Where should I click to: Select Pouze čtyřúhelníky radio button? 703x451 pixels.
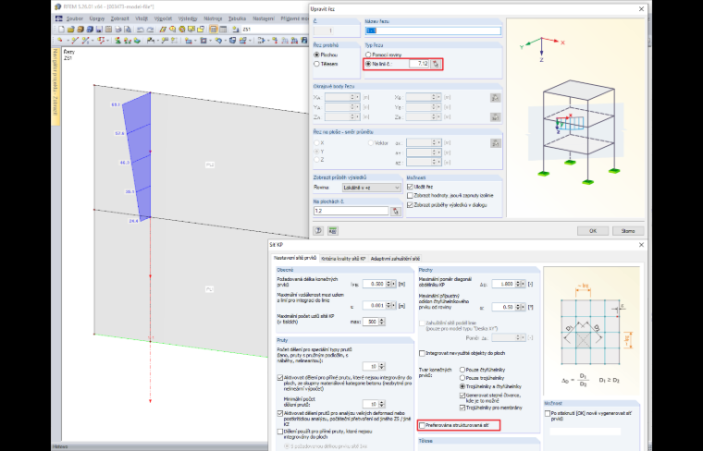click(462, 370)
